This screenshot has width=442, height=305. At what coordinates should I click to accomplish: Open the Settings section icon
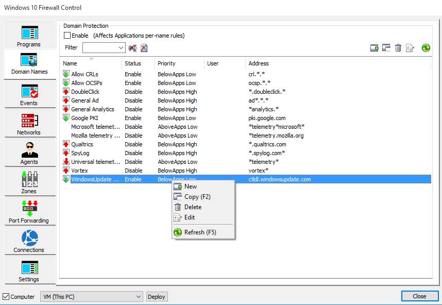click(29, 267)
